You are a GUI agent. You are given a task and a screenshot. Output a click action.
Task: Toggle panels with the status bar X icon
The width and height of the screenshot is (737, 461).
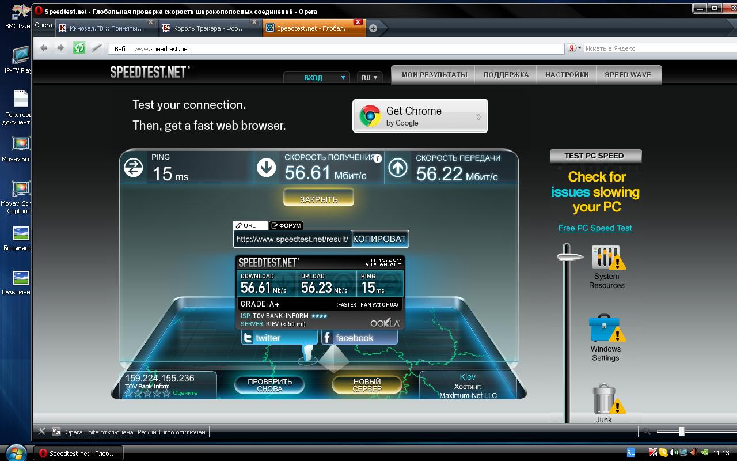click(41, 431)
